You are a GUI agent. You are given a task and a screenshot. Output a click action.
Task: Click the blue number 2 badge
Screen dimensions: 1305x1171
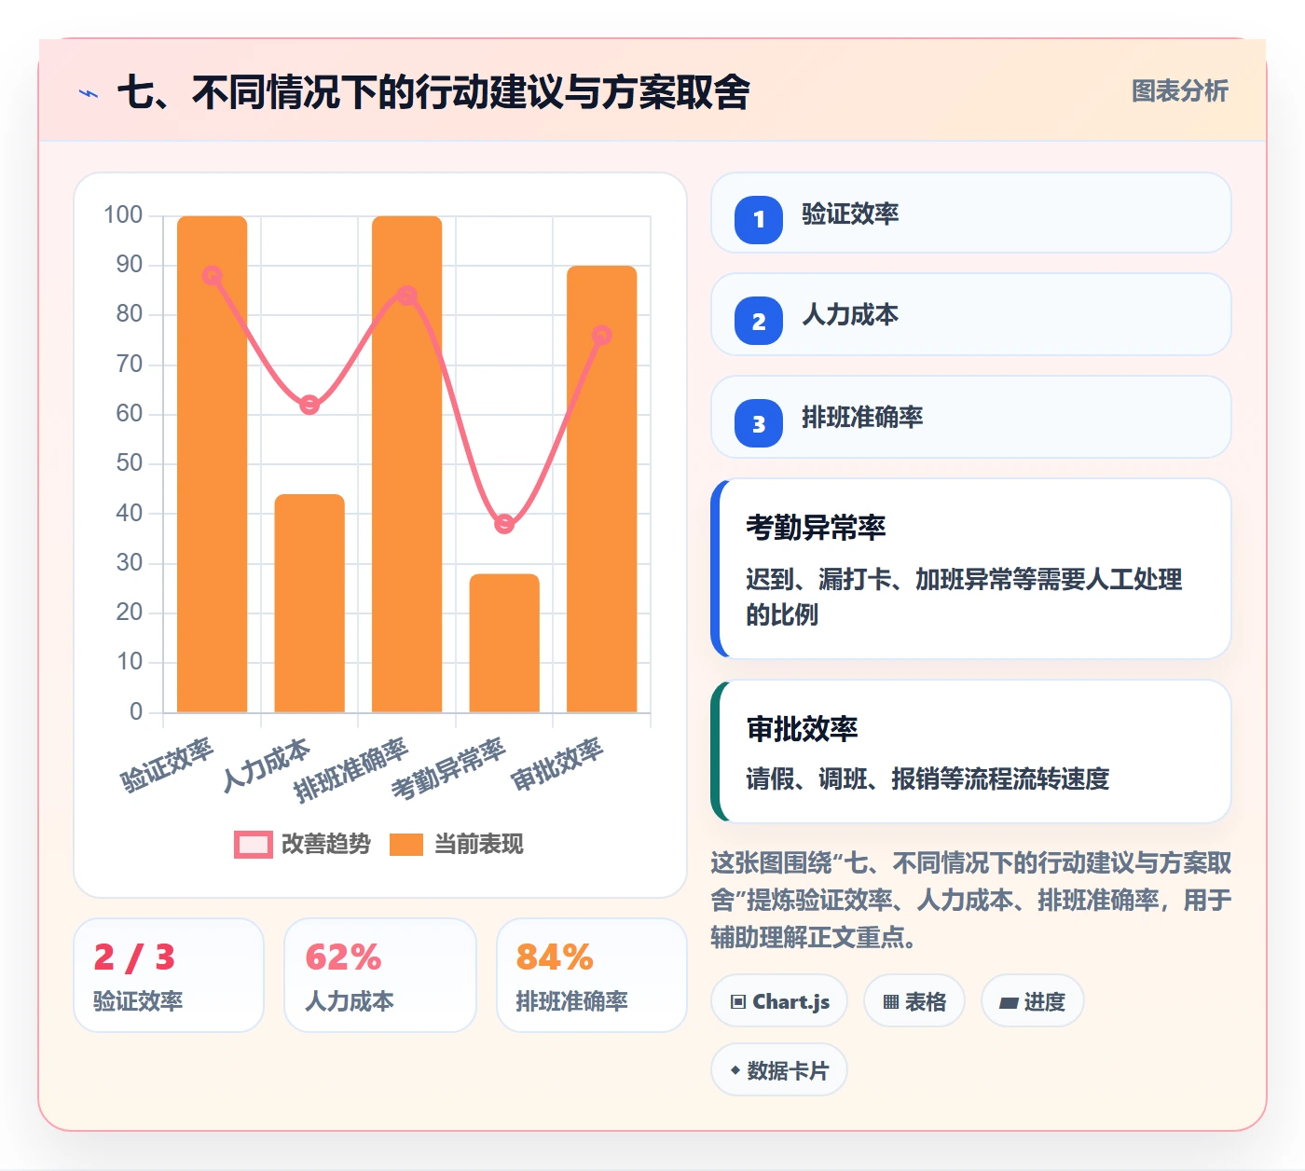click(759, 321)
